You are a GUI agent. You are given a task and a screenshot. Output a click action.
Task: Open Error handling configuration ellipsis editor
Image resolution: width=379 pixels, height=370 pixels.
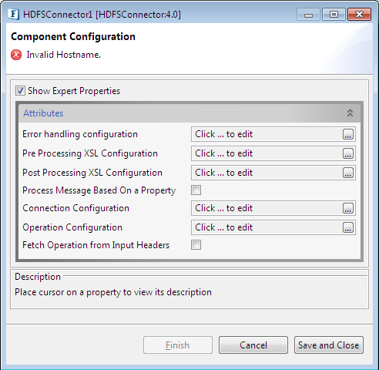348,134
